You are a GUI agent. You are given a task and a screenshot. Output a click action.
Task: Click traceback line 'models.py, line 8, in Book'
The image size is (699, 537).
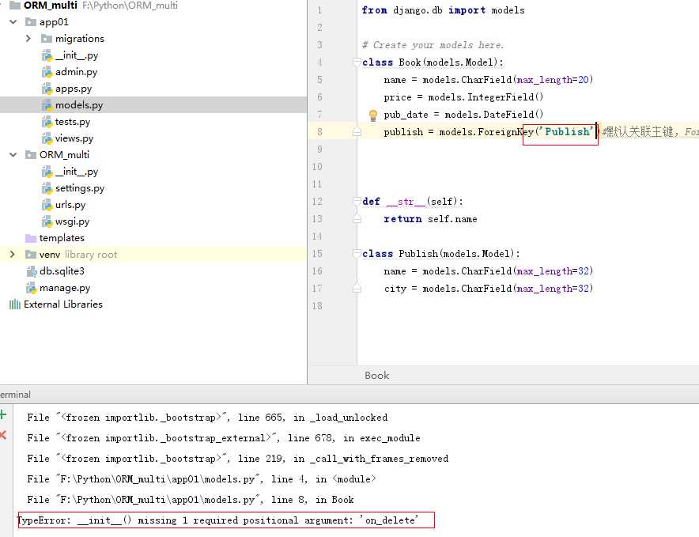pos(191,500)
